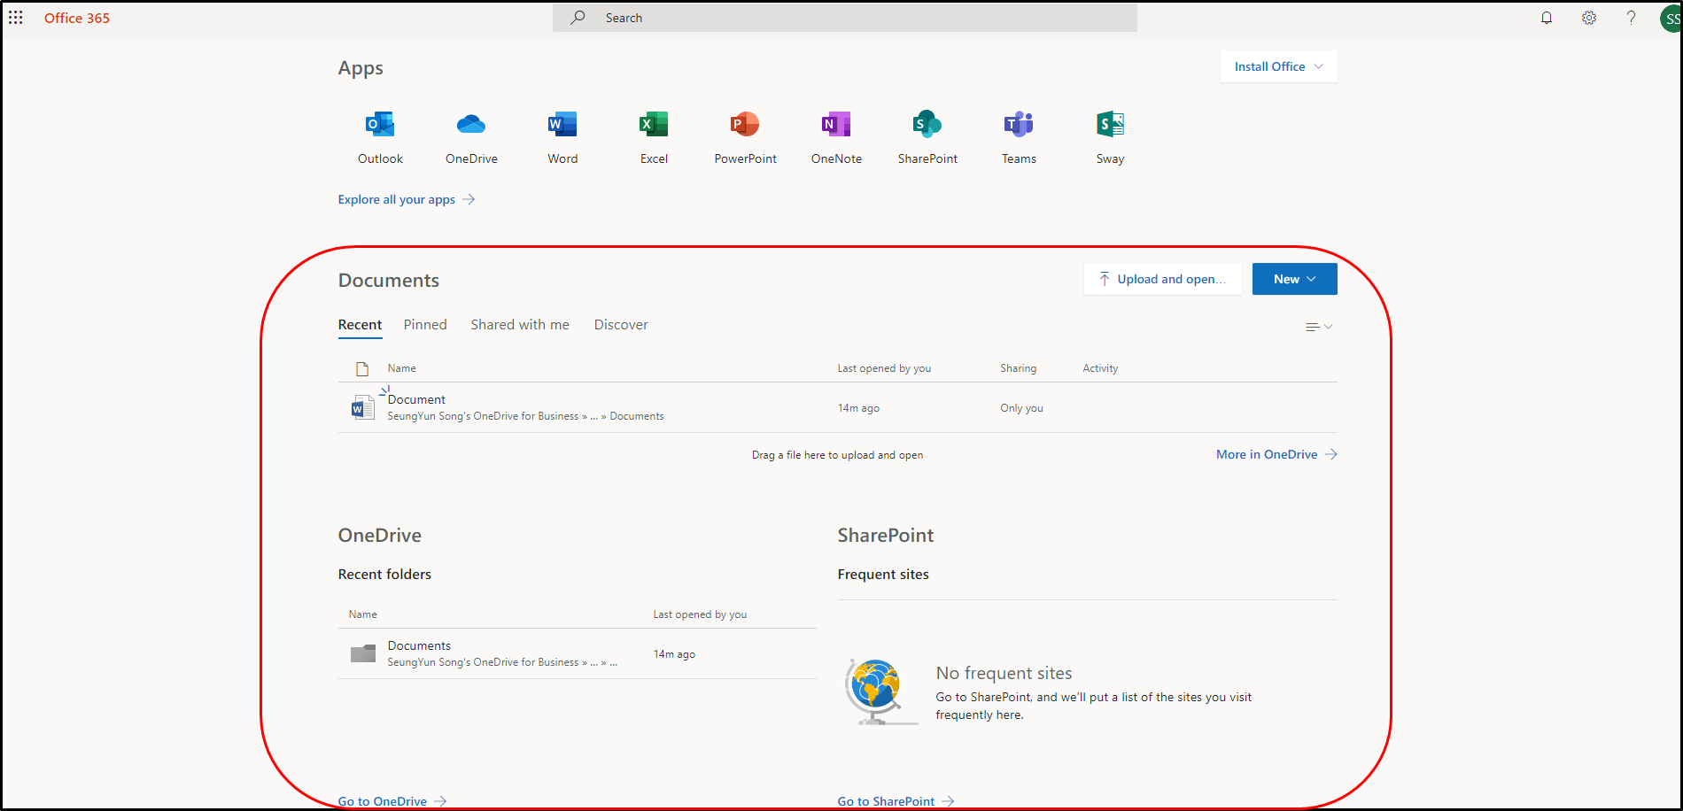Sort by the file type column icon
The height and width of the screenshot is (811, 1683).
click(x=361, y=368)
